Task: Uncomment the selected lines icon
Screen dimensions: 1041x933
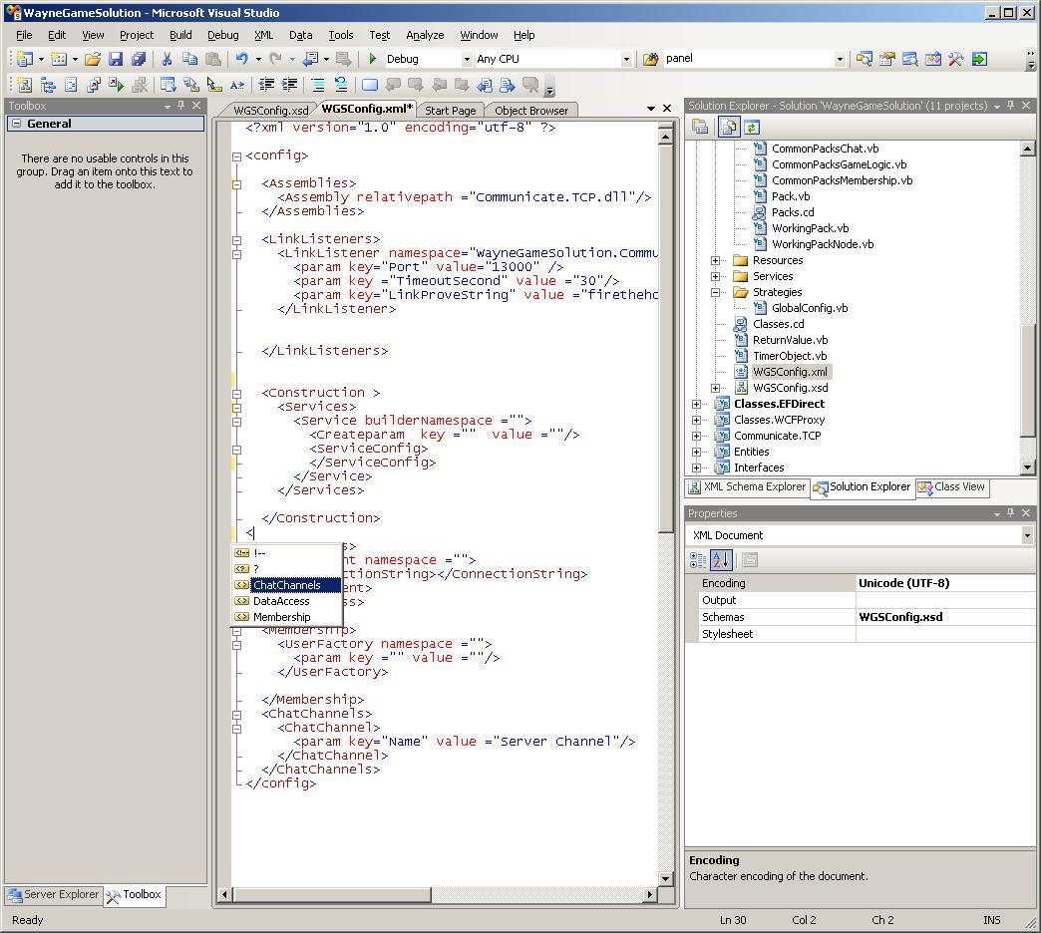Action: (x=341, y=85)
